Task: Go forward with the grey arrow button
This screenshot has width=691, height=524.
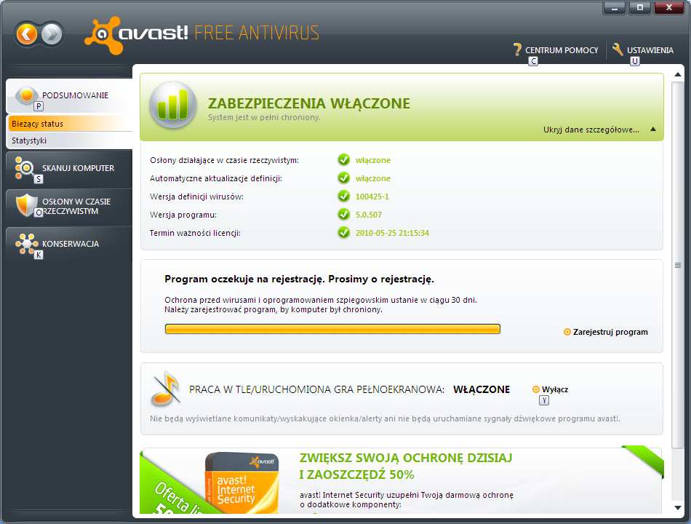Action: tap(52, 34)
